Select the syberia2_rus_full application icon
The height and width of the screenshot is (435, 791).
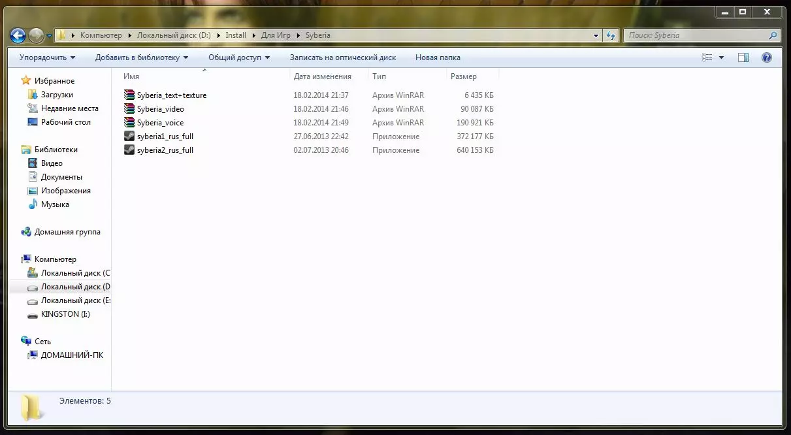click(x=129, y=150)
